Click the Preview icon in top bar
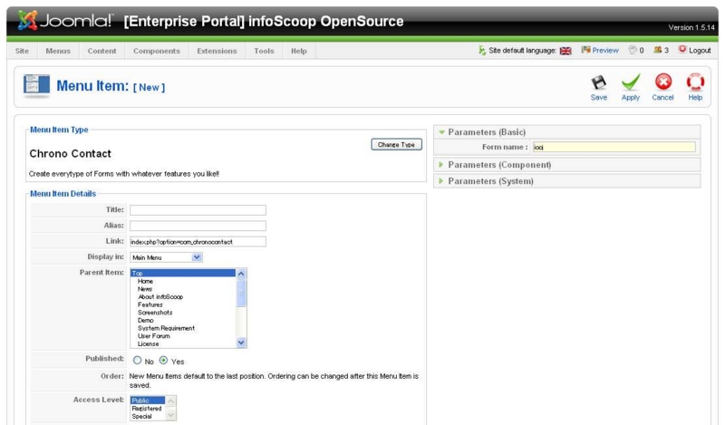Image resolution: width=725 pixels, height=425 pixels. point(585,50)
